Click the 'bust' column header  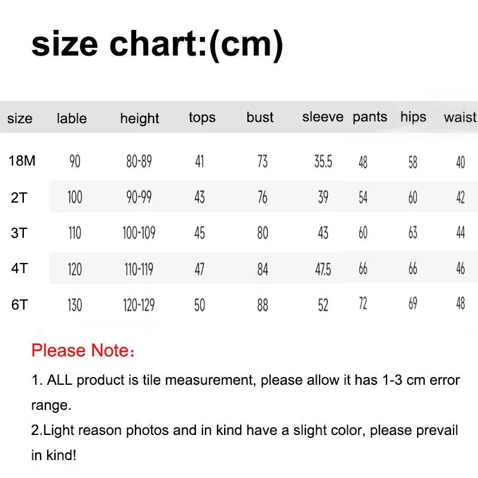(x=260, y=117)
